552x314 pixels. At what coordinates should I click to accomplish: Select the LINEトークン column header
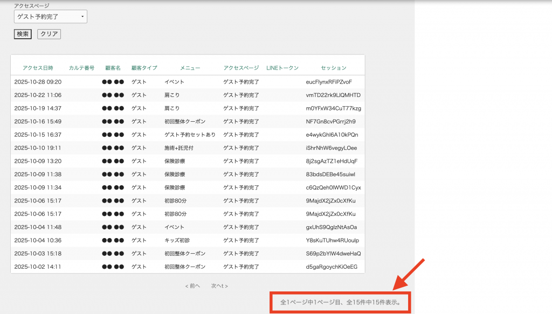(x=282, y=68)
